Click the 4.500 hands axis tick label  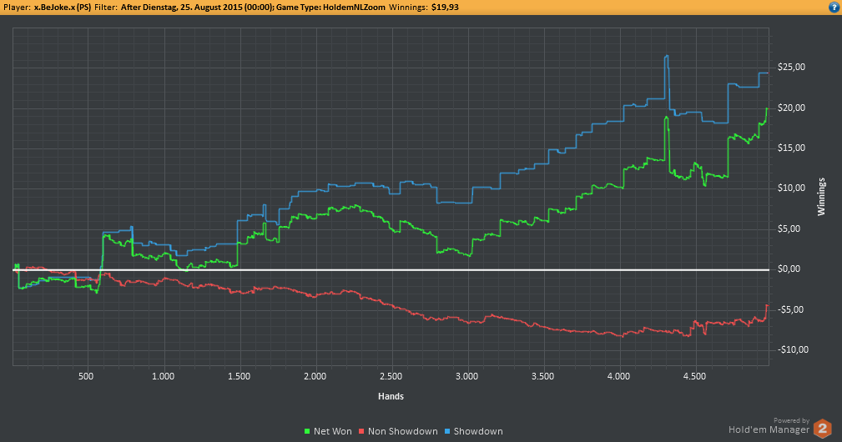tap(694, 376)
